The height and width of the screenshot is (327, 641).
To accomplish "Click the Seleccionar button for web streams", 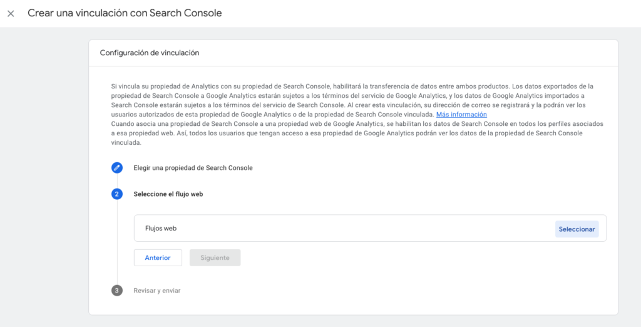I will click(577, 229).
